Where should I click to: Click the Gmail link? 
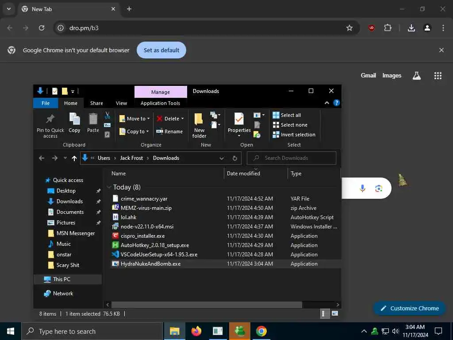(369, 75)
